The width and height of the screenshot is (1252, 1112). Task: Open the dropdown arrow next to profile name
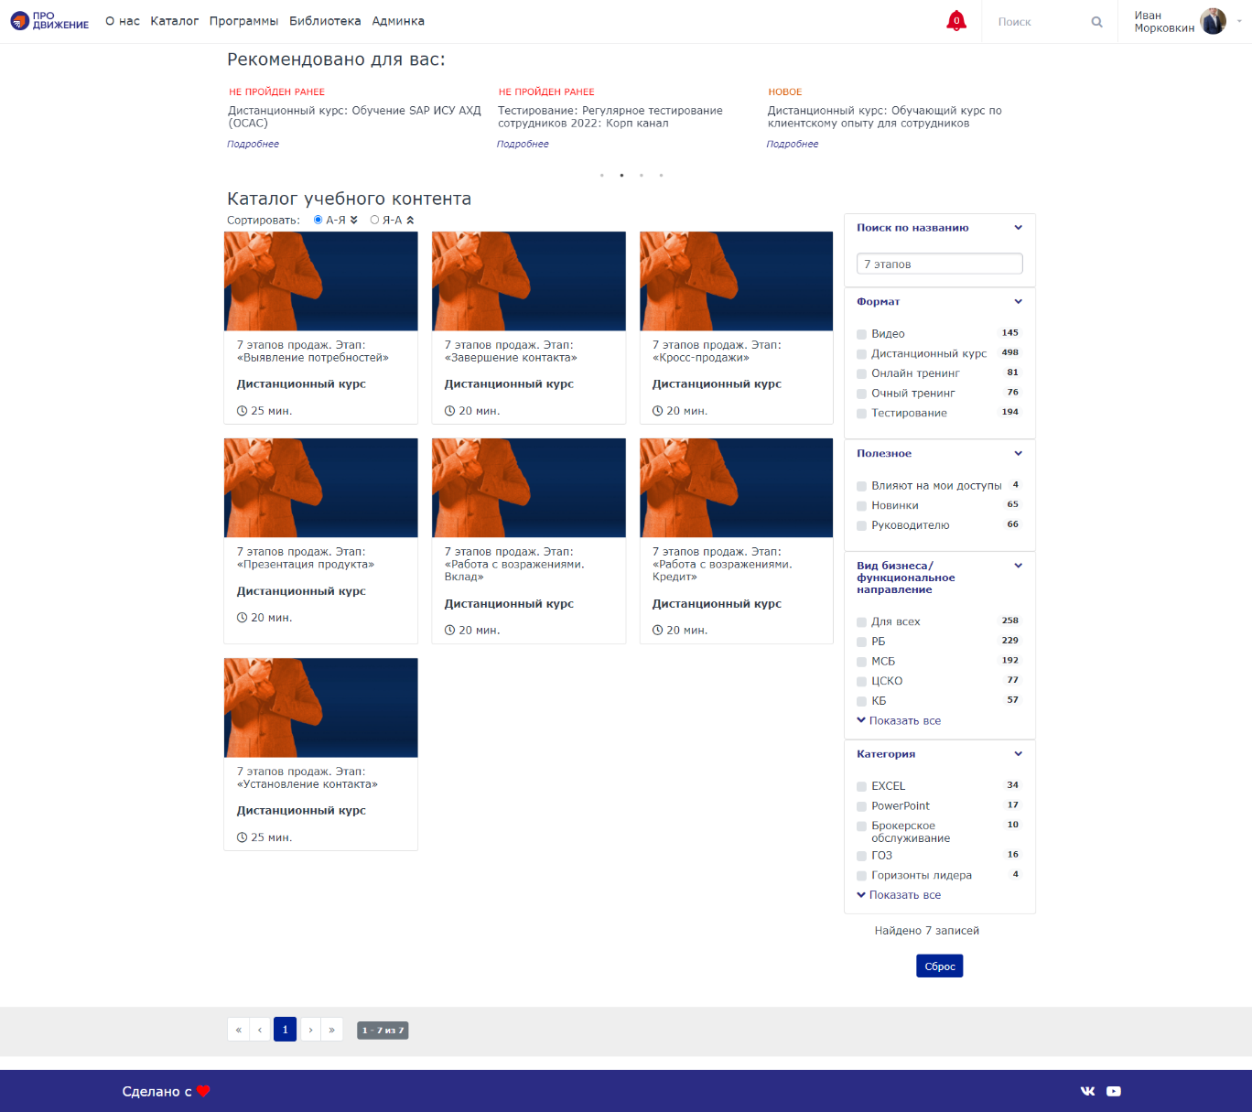pyautogui.click(x=1238, y=20)
